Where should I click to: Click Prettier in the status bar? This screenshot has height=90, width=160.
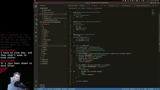(x=151, y=89)
